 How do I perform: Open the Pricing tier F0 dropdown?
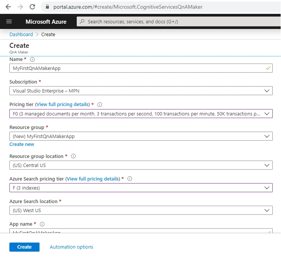coord(141,114)
